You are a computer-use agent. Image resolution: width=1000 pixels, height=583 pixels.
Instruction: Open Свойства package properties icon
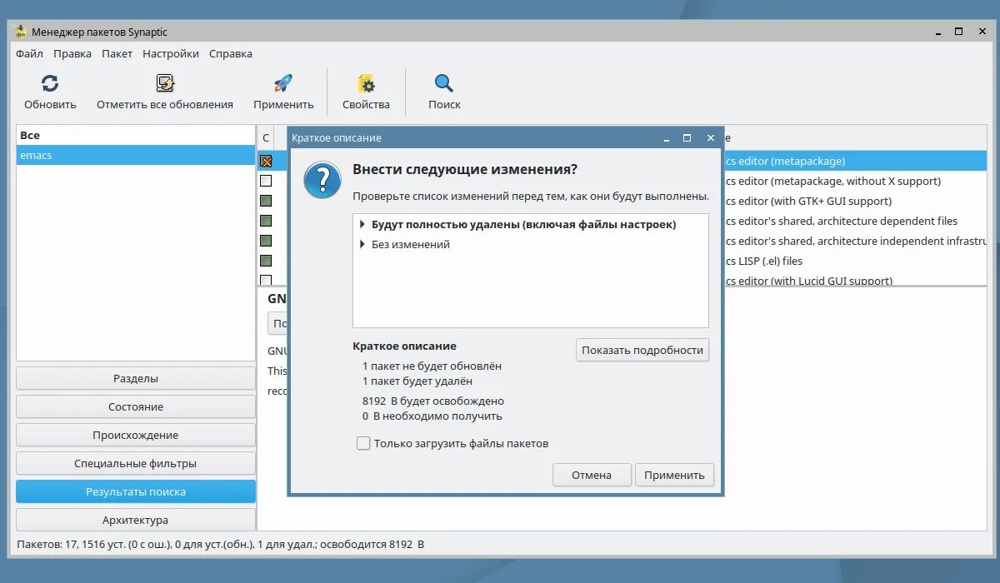click(366, 83)
